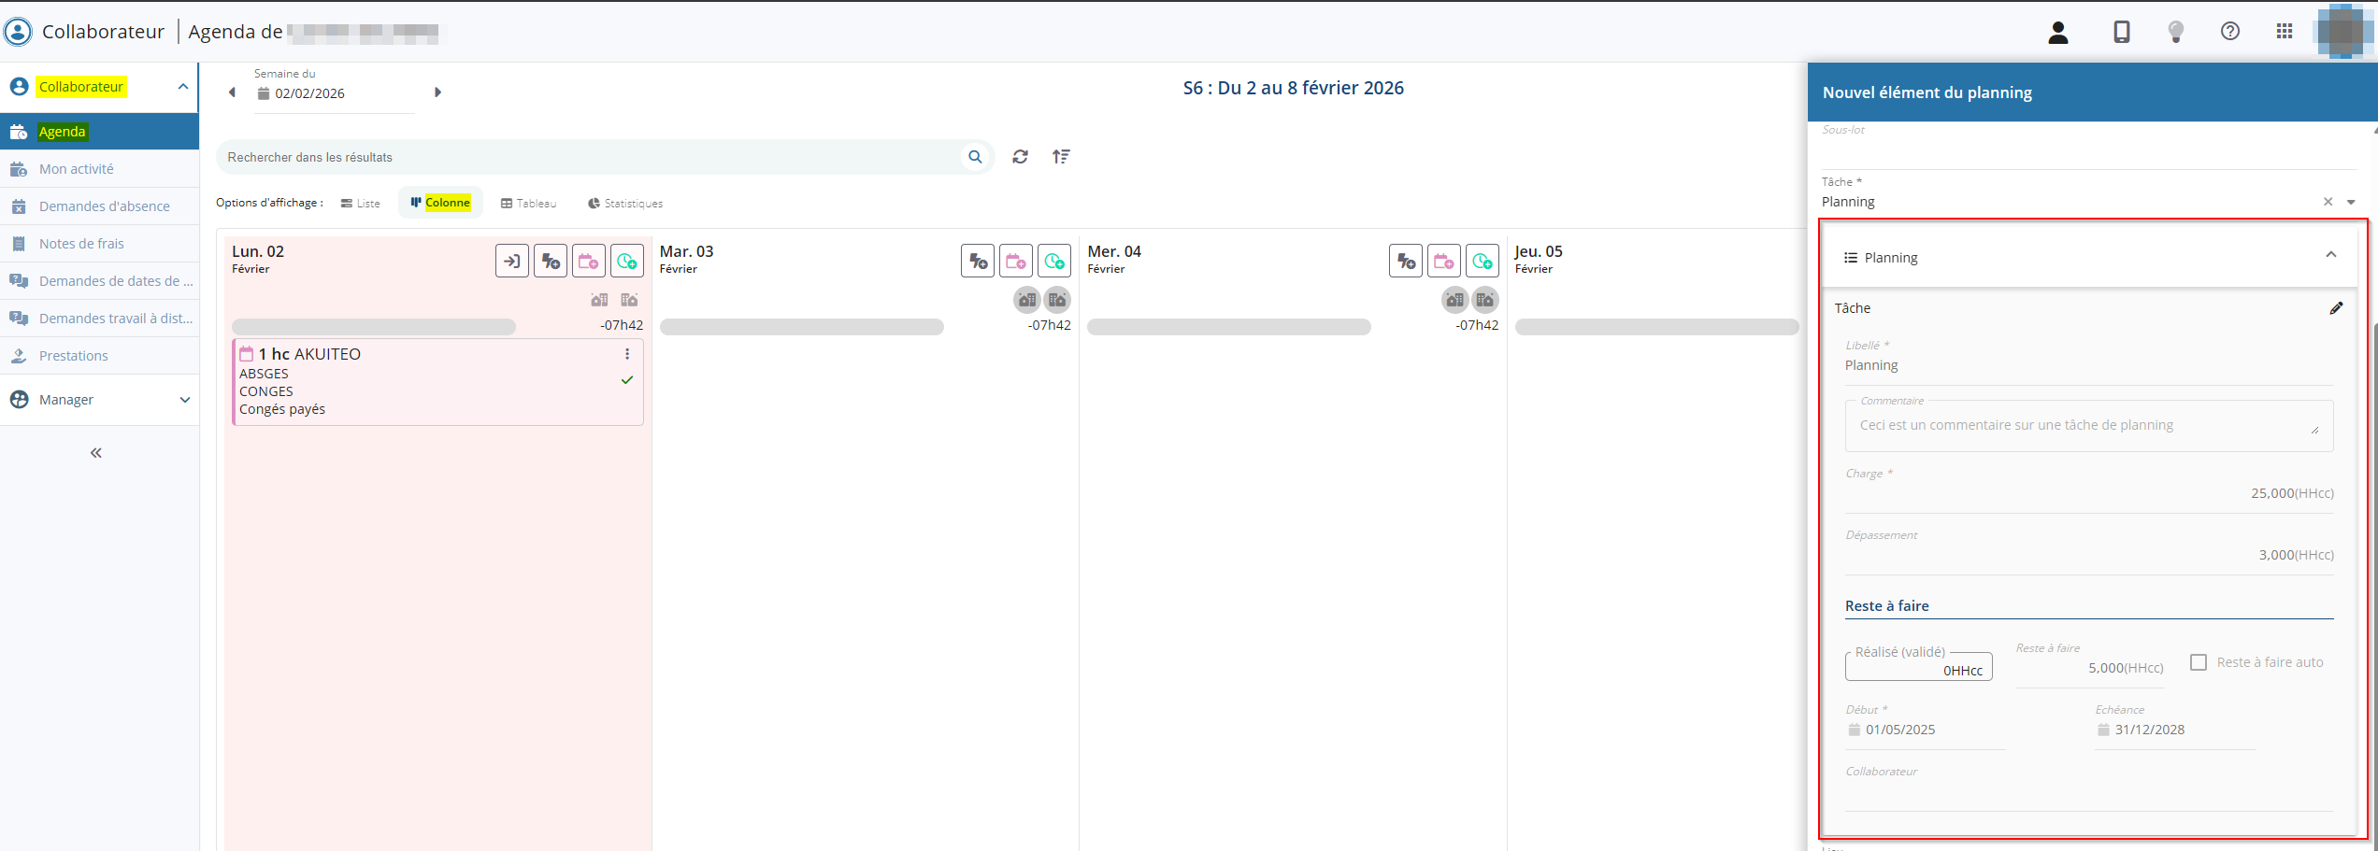2378x851 pixels.
Task: Switch display to Liste view
Action: click(x=361, y=204)
